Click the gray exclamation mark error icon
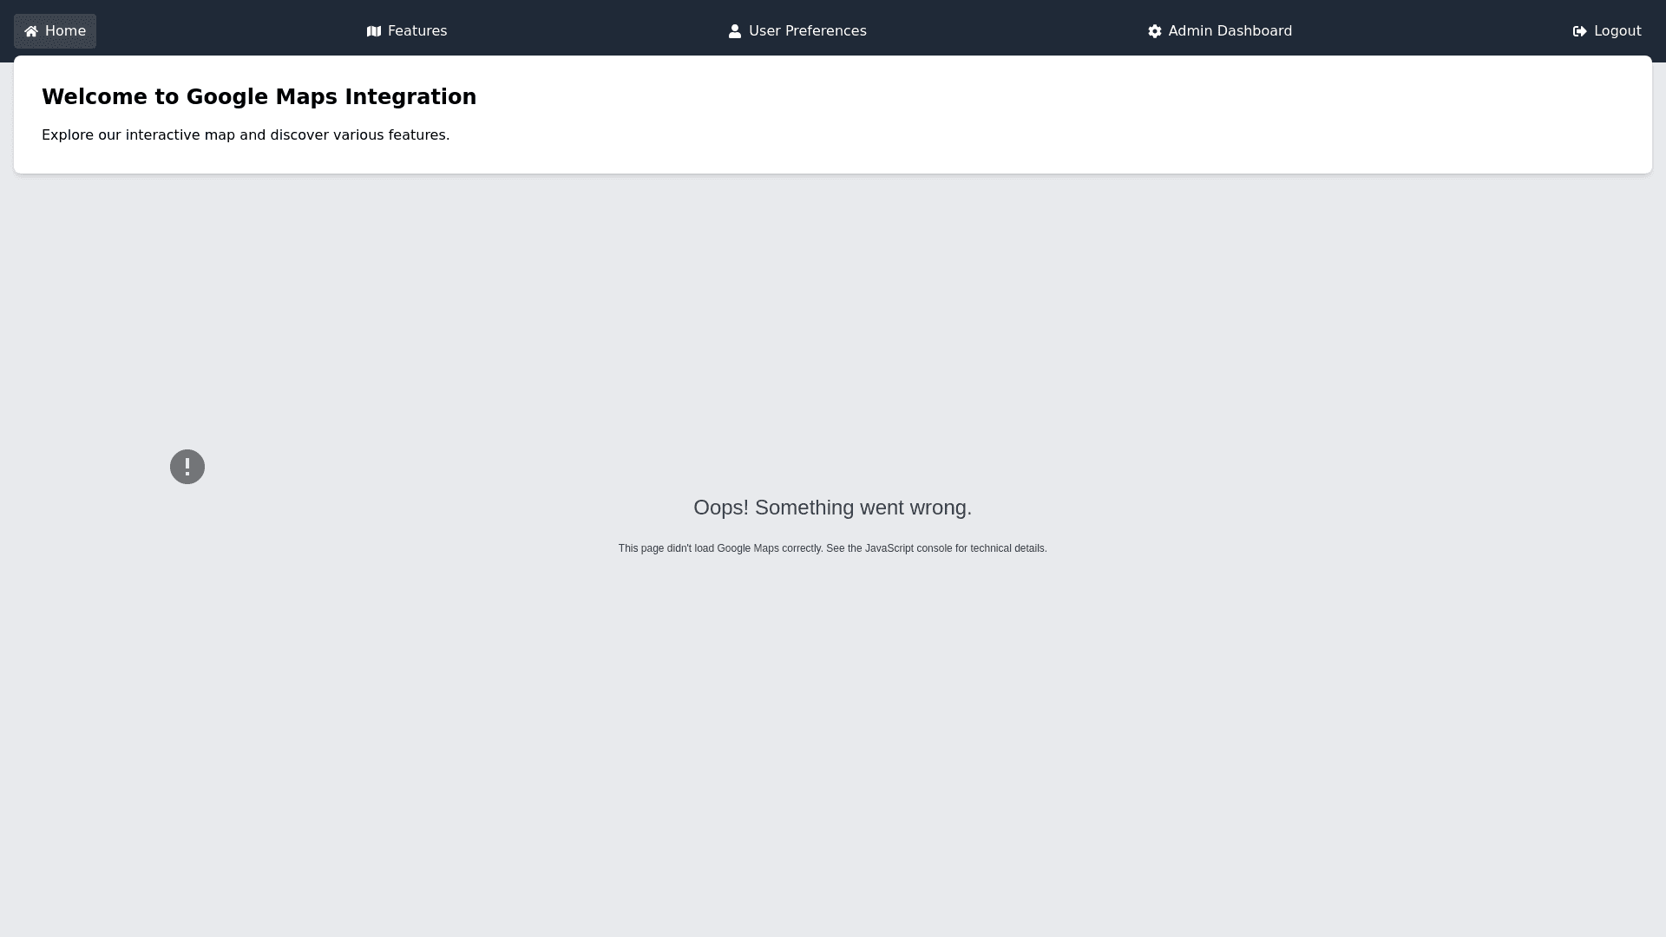Screen dimensions: 1666x937 (x=187, y=467)
